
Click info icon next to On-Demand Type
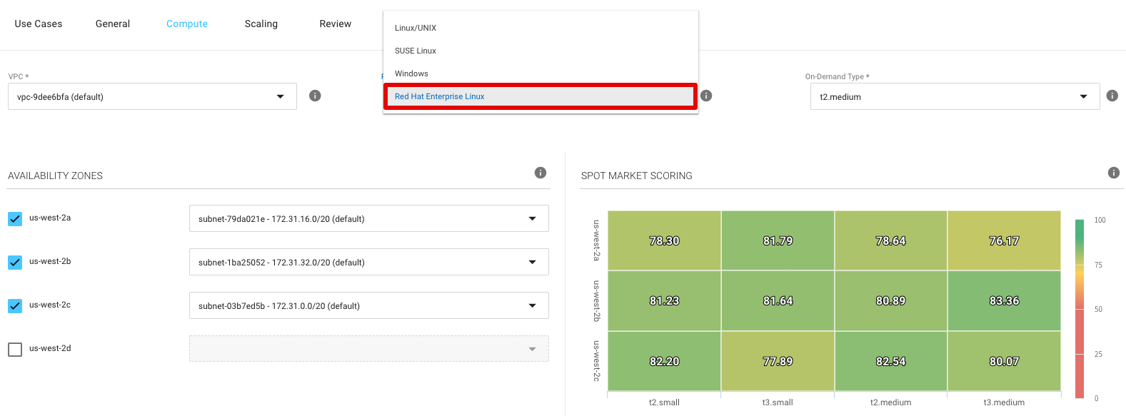pos(1112,96)
